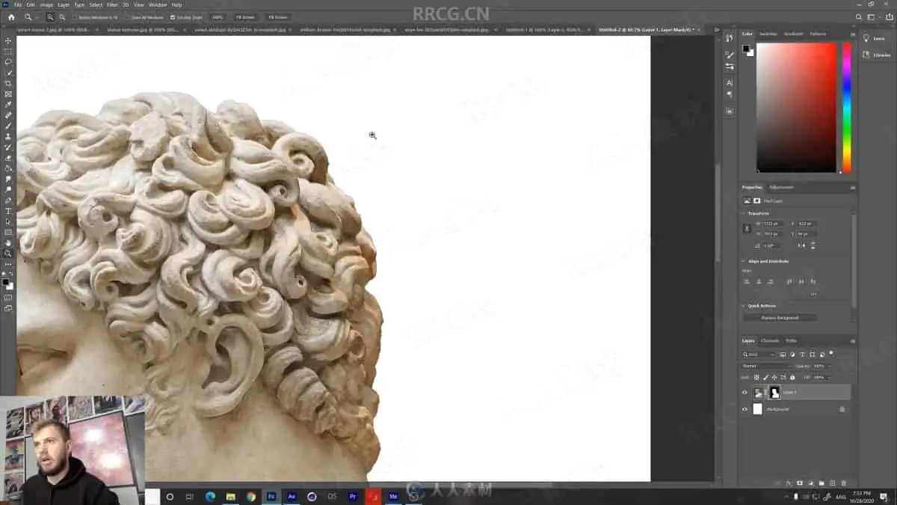897x505 pixels.
Task: Open Premiere Pro from the taskbar
Action: (352, 496)
